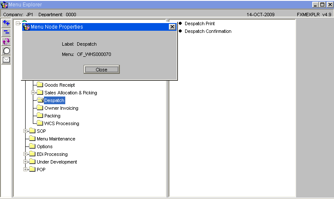Click the Packing folder icon
The width and height of the screenshot is (334, 199).
pos(40,115)
